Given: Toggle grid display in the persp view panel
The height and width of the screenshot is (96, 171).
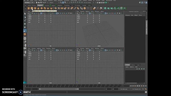Looking at the screenshot, I should (x=90, y=13).
